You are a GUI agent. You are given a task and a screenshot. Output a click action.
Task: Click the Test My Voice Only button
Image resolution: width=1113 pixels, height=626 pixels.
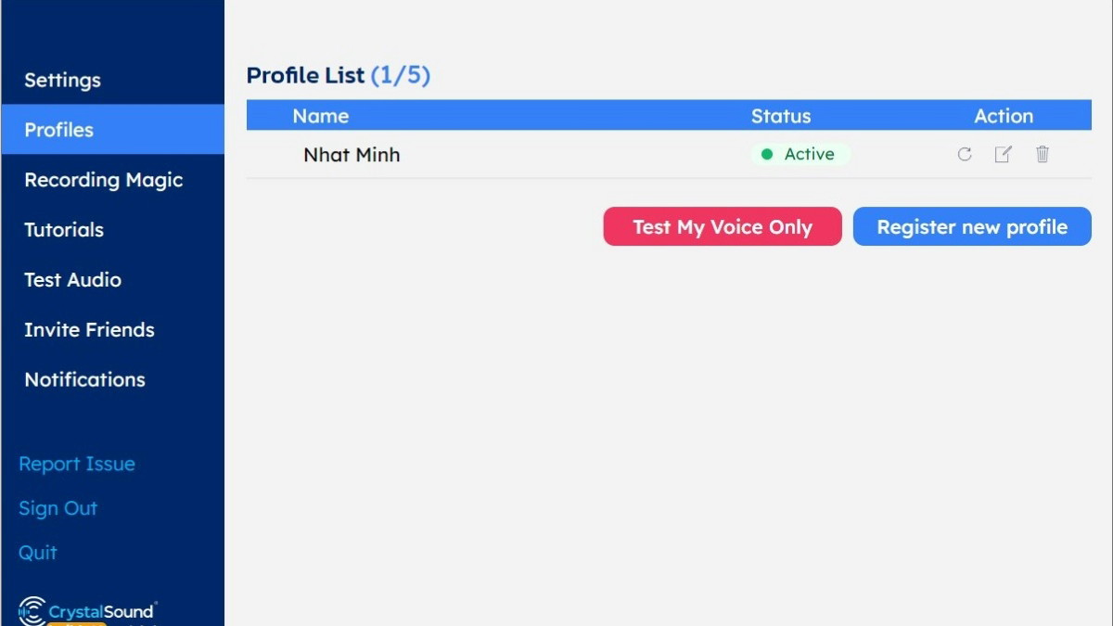[723, 226]
